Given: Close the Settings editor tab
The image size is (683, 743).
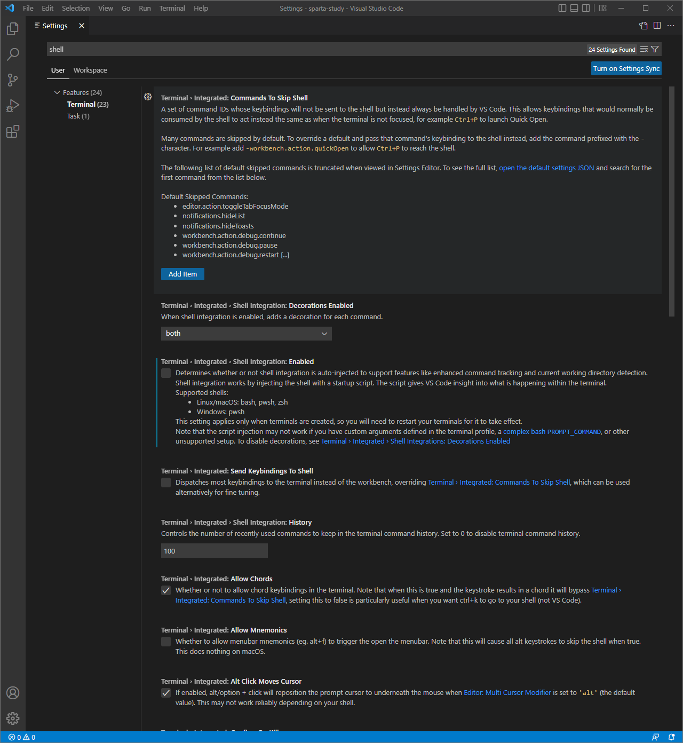Looking at the screenshot, I should (x=82, y=26).
